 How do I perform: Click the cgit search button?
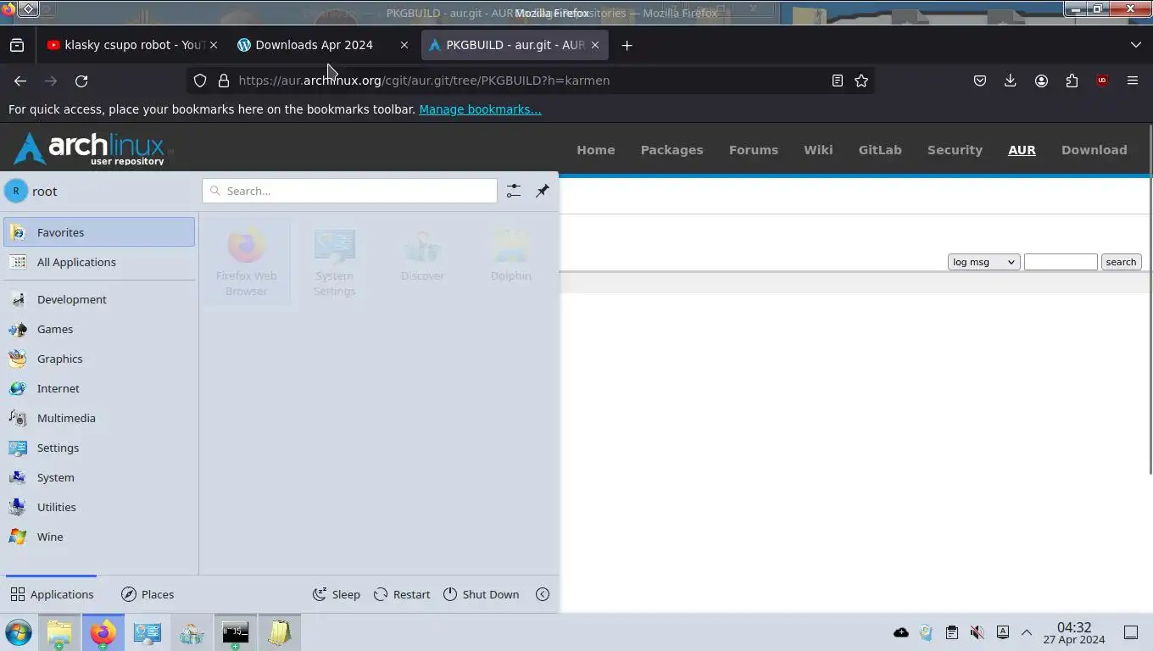coord(1121,262)
